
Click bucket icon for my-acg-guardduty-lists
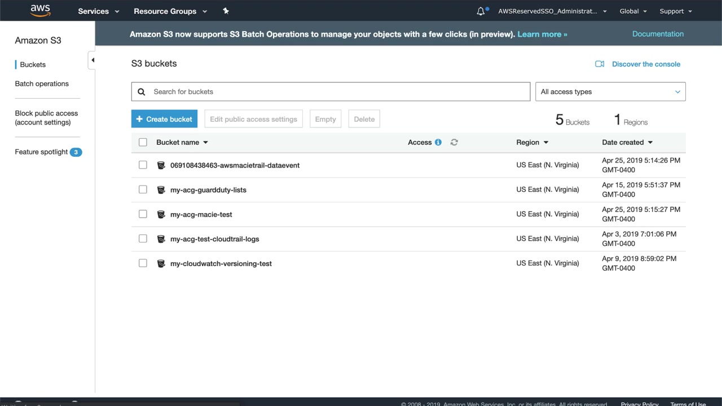pos(161,190)
